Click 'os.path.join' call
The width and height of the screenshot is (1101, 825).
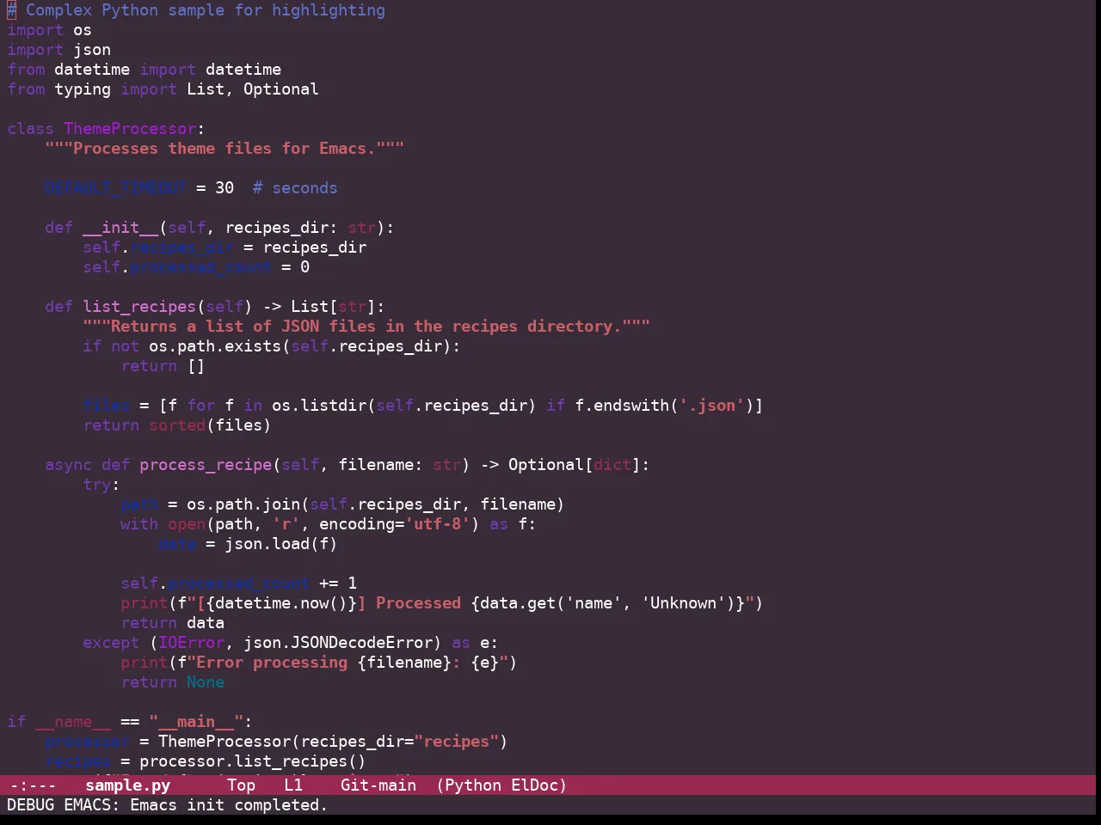tap(243, 504)
